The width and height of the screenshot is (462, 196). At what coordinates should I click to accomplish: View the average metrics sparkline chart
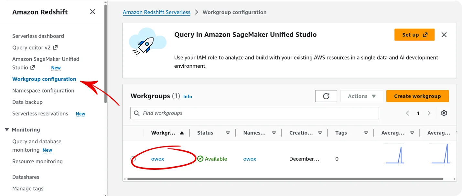click(x=394, y=156)
